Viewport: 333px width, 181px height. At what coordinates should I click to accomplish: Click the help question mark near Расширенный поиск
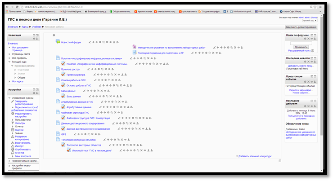point(313,51)
